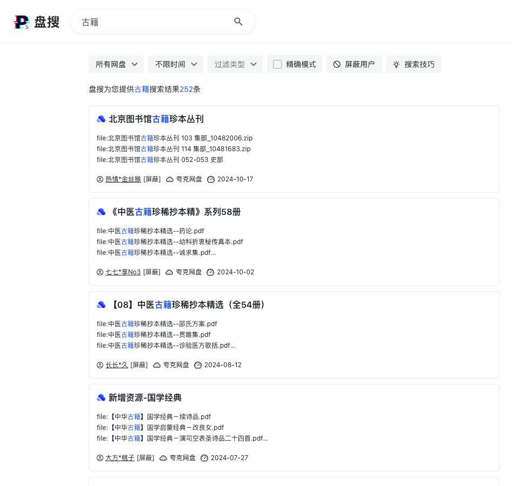
Task: Open result 新增资源-国学经典
Action: pyautogui.click(x=145, y=397)
